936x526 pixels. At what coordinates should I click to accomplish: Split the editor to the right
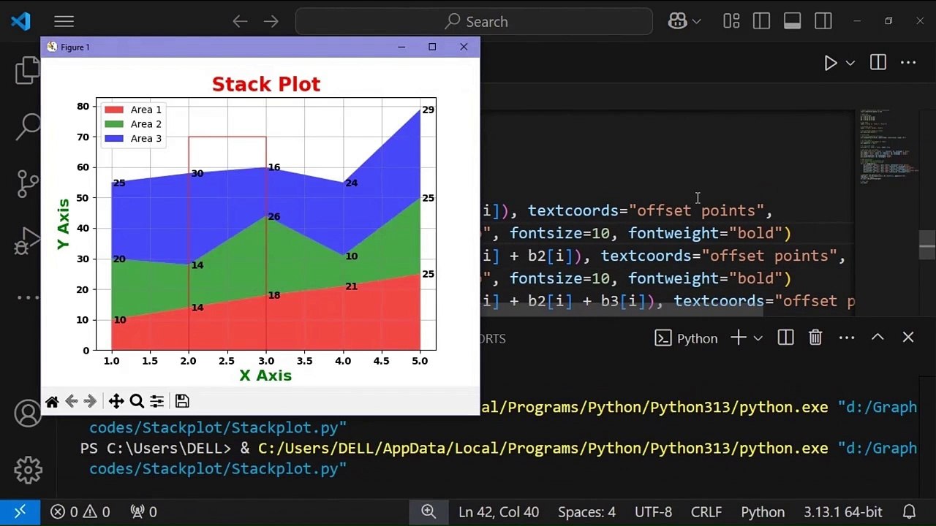tap(877, 63)
